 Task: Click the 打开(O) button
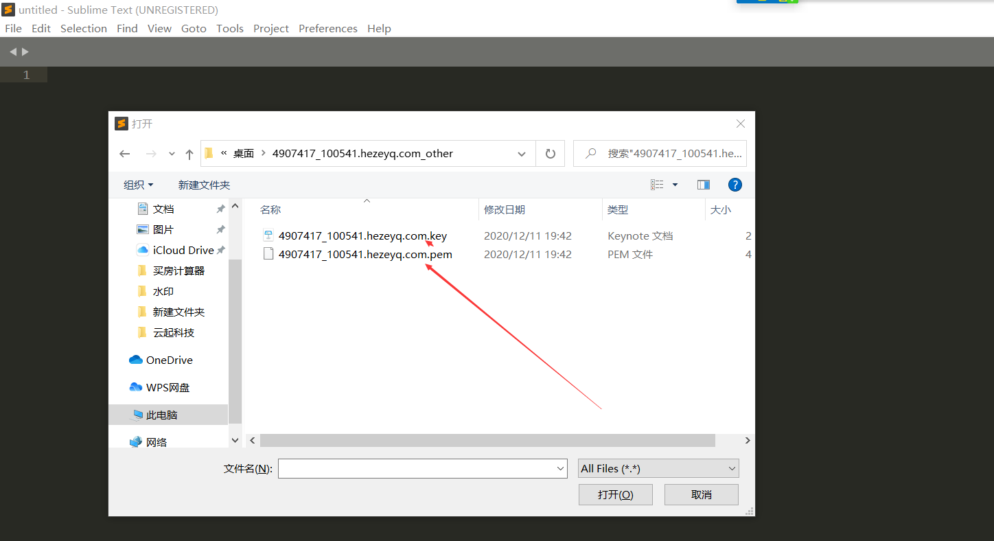point(615,494)
